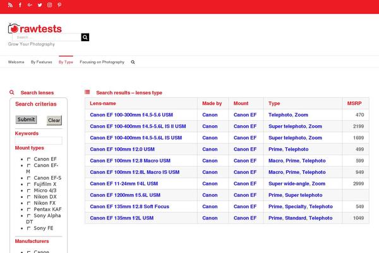The height and width of the screenshot is (253, 379).
Task: Sort by Mount column header
Action: [241, 103]
